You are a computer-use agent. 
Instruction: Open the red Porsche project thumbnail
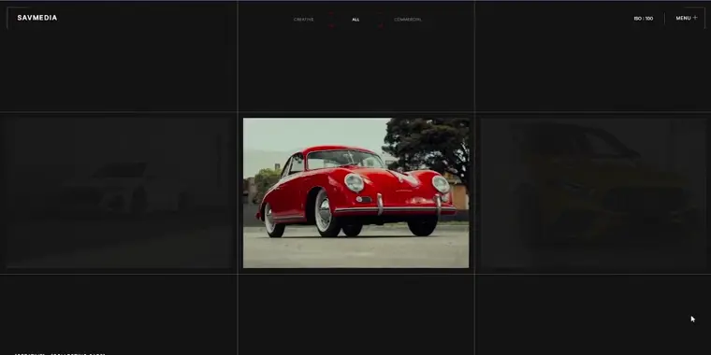click(x=355, y=192)
